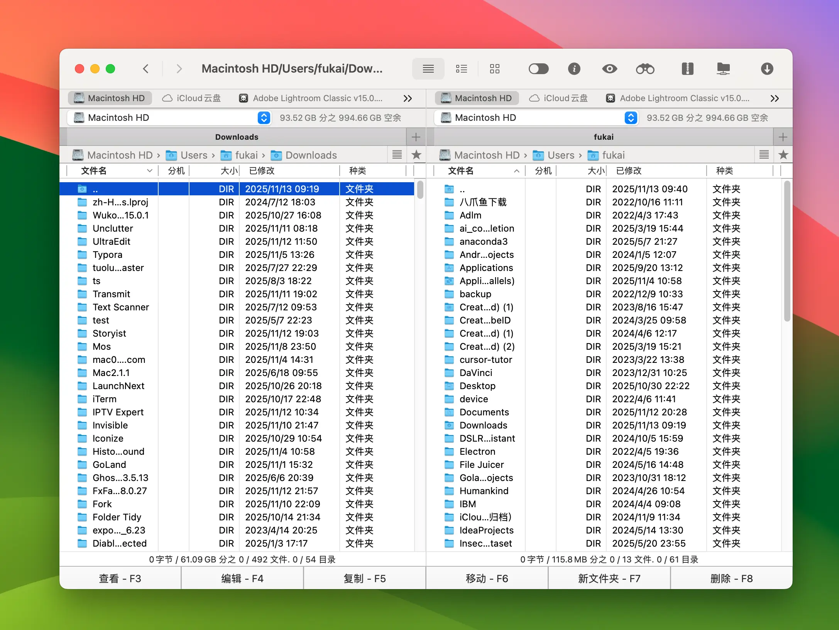The width and height of the screenshot is (839, 630).
Task: Select the Typora folder in left pane
Action: tap(107, 255)
